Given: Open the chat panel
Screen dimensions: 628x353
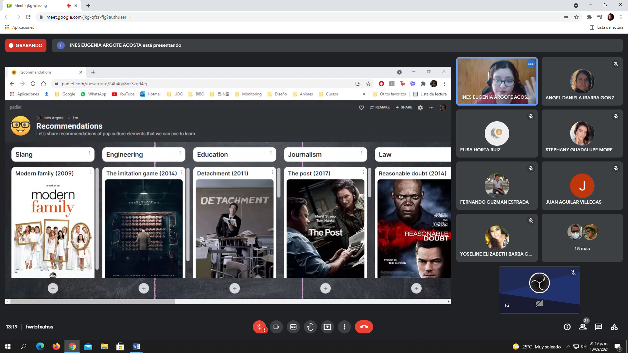Looking at the screenshot, I should pyautogui.click(x=599, y=327).
